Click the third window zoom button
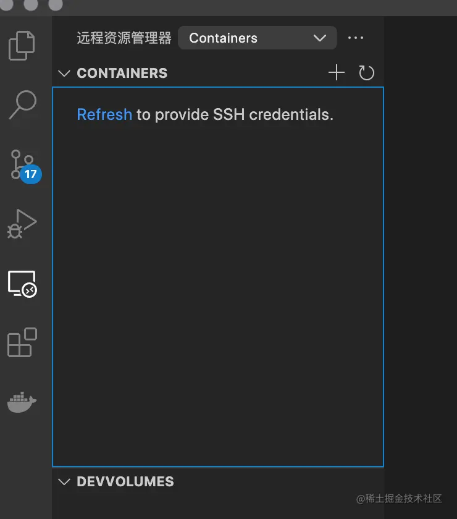Viewport: 457px width, 519px height. pos(55,4)
